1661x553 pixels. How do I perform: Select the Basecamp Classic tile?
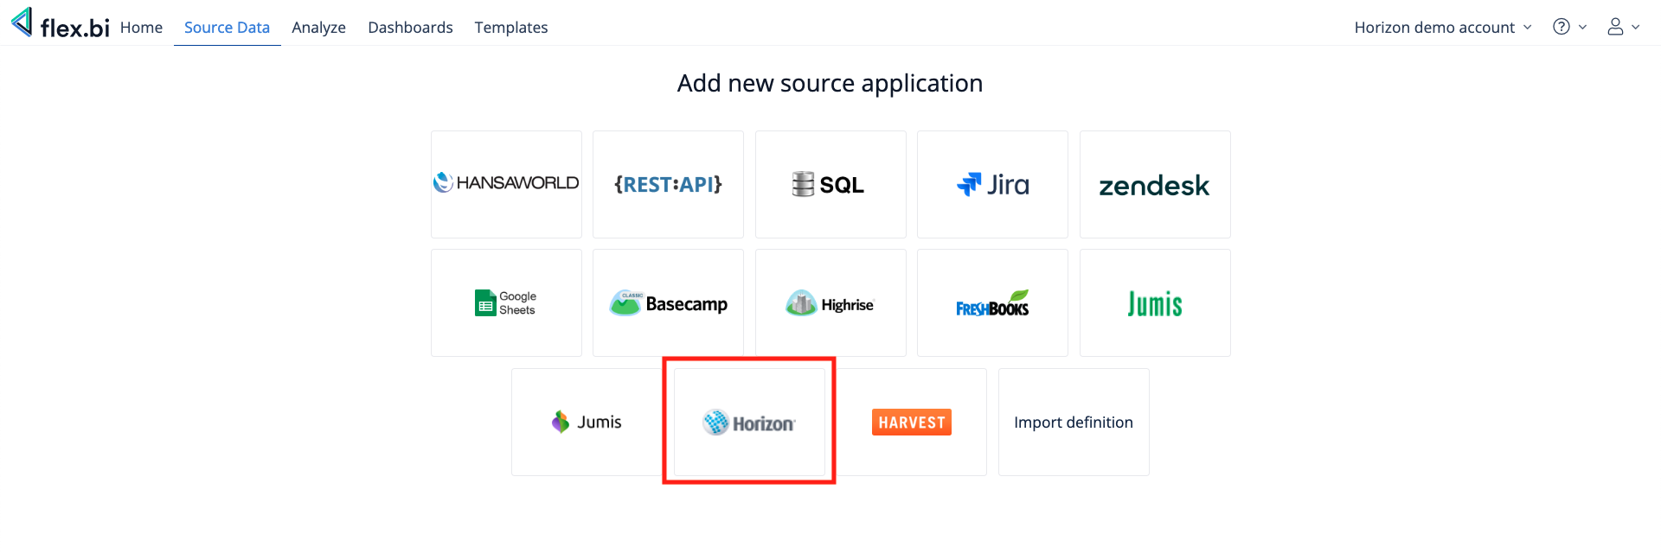pyautogui.click(x=668, y=303)
